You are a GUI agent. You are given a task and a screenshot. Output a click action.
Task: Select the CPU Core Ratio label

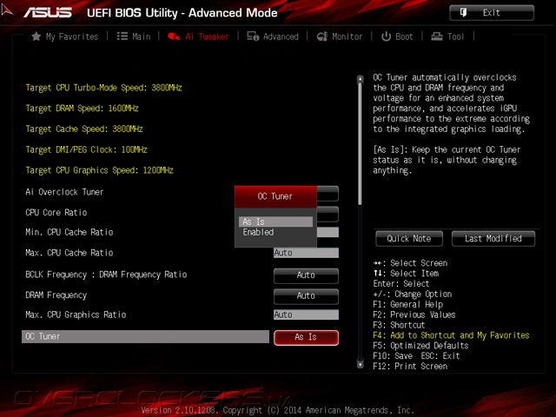(x=56, y=212)
